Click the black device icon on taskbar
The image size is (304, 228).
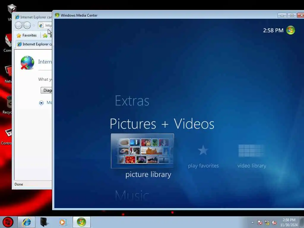pyautogui.click(x=44, y=222)
